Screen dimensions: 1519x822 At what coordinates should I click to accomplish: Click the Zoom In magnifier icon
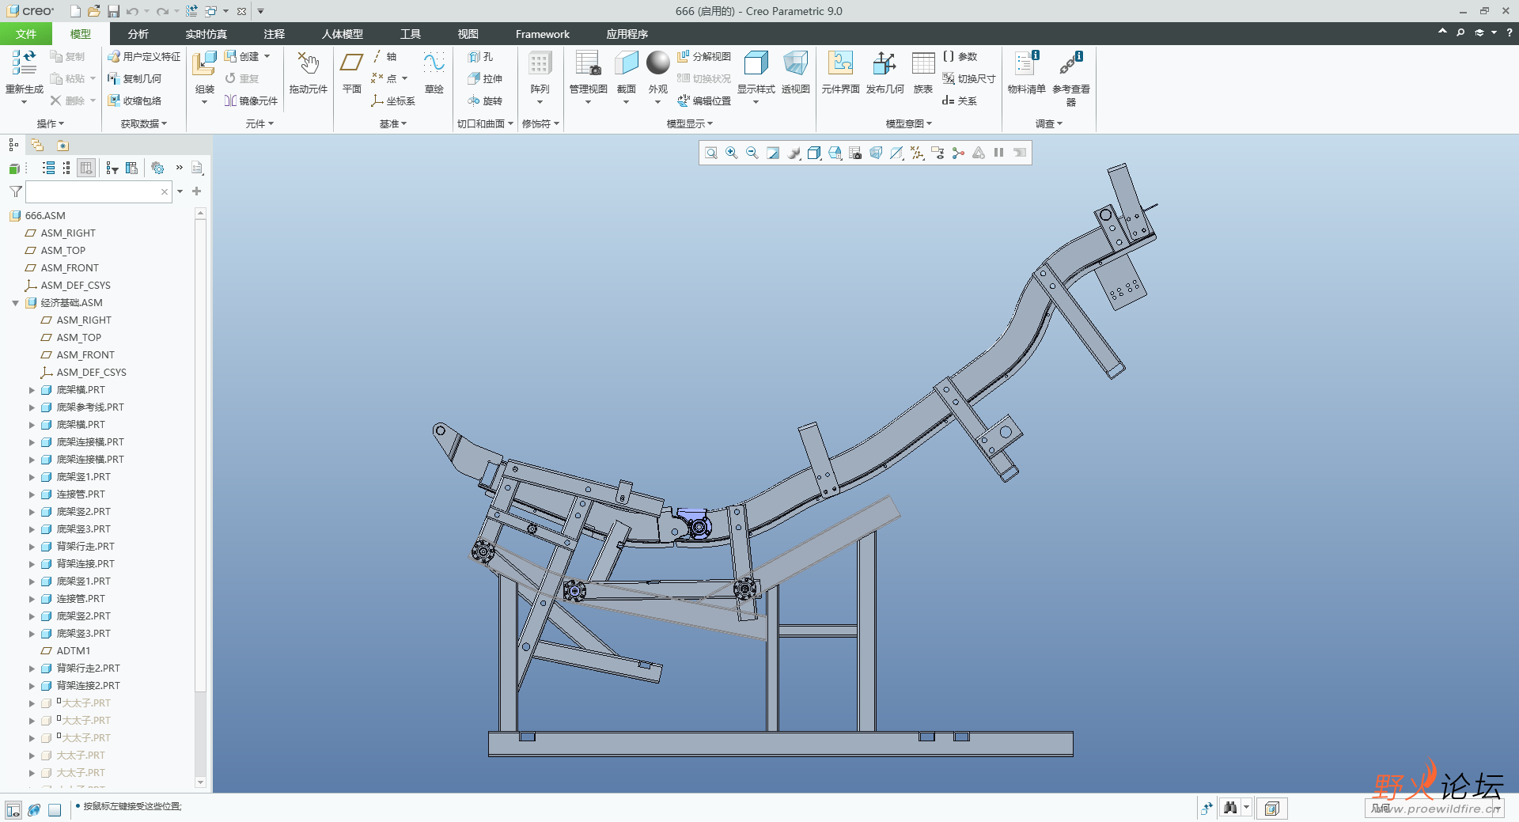732,153
